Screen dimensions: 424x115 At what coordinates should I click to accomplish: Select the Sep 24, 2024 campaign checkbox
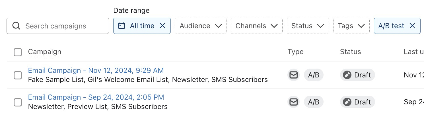(x=18, y=102)
